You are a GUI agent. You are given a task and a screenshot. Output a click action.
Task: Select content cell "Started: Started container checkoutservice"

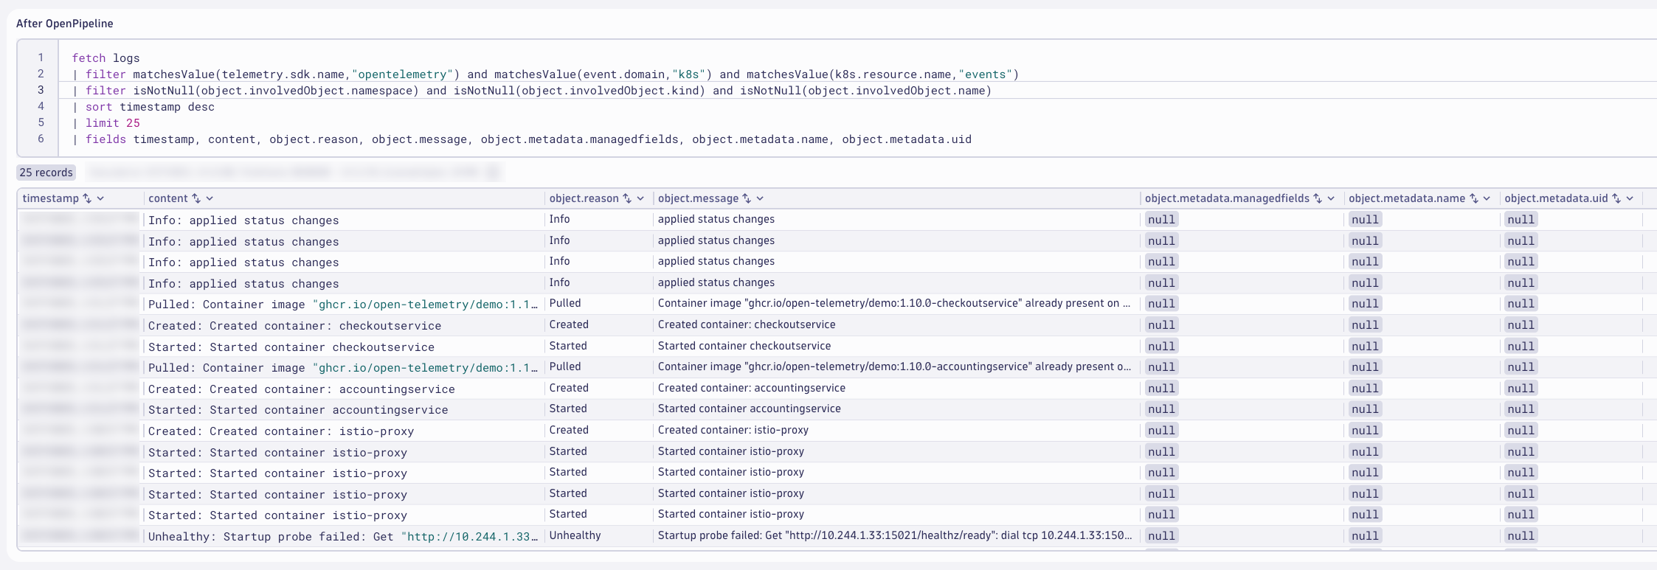pyautogui.click(x=291, y=347)
